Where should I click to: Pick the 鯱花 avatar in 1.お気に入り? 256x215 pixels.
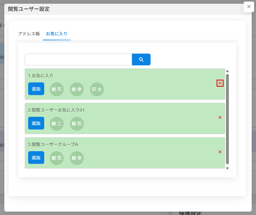click(57, 89)
